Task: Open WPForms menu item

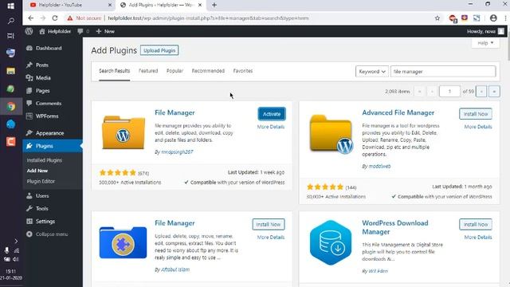Action: point(47,116)
